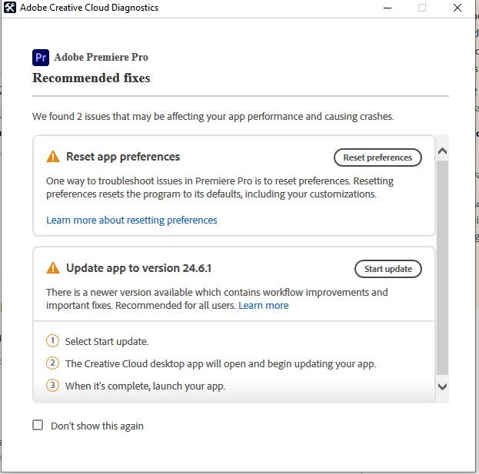Click the Creative Cloud Diagnostics title bar icon
The image size is (479, 474).
coord(9,8)
